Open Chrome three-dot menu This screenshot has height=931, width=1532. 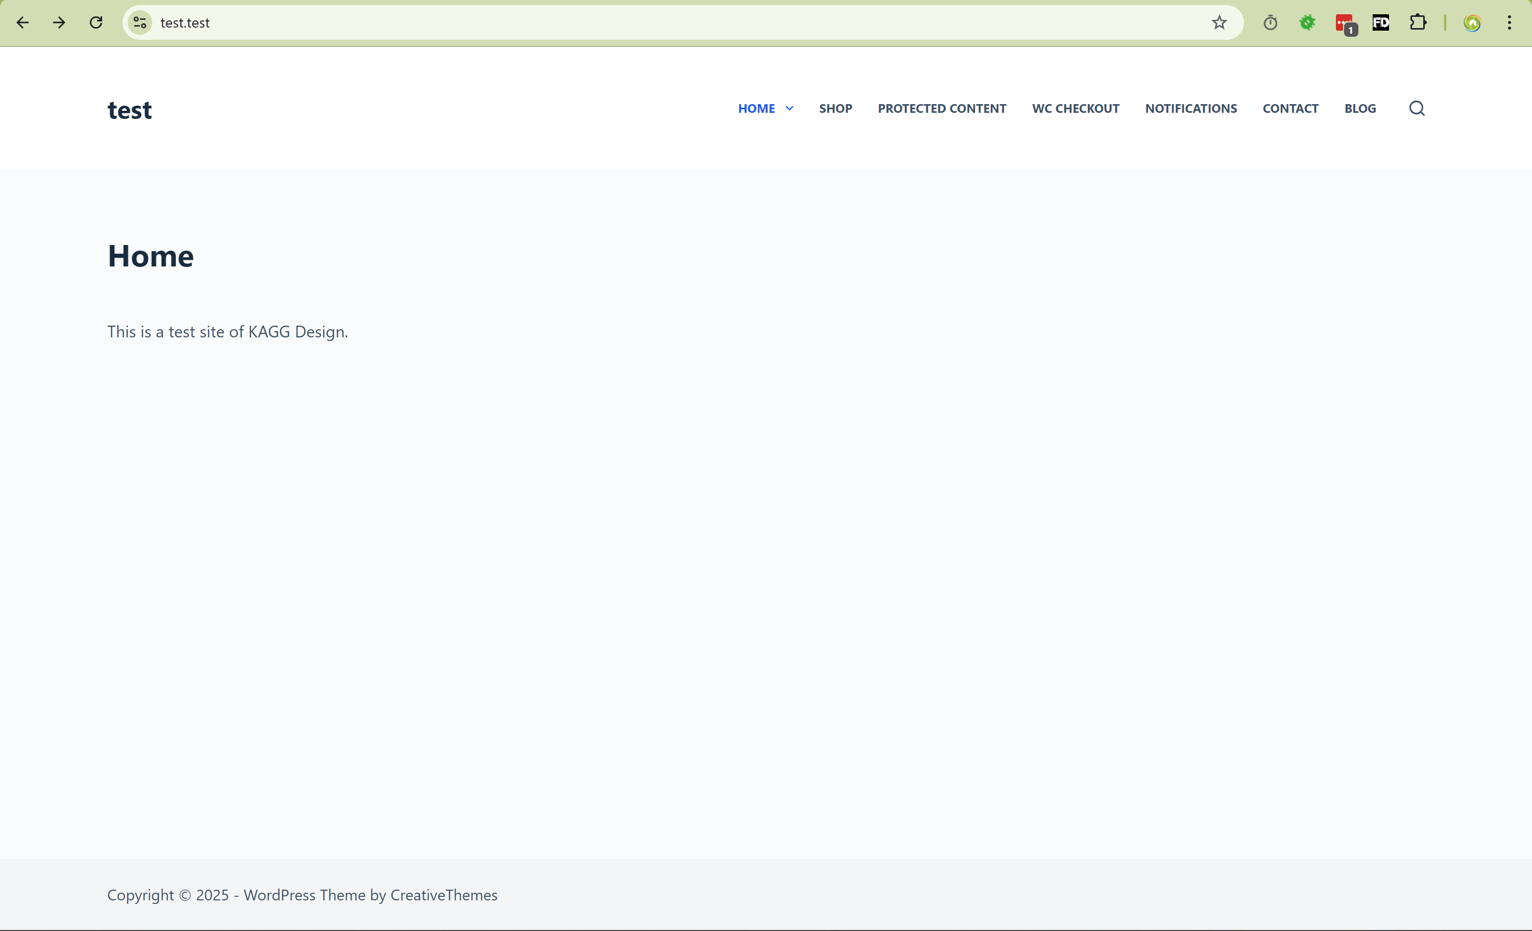tap(1509, 23)
